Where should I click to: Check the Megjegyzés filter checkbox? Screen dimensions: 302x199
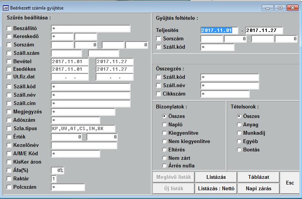pos(9,111)
